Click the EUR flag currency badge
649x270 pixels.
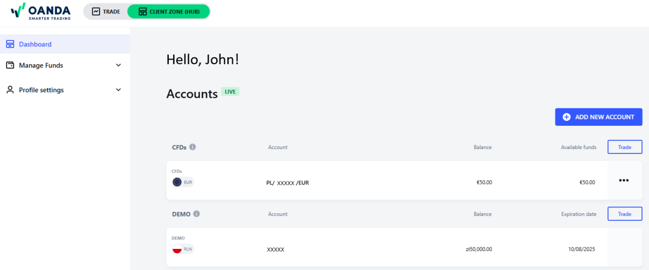click(182, 183)
